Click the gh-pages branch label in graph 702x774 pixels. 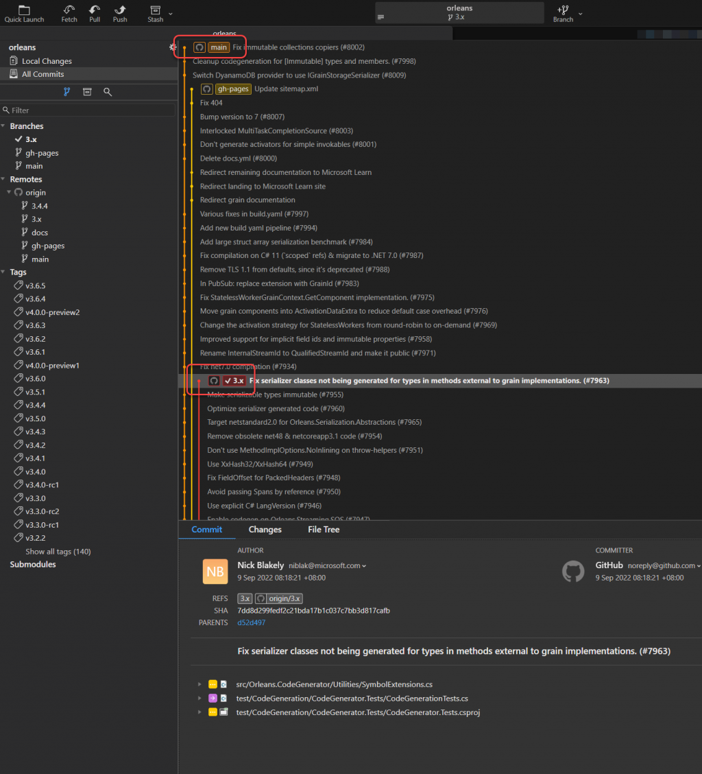point(233,89)
